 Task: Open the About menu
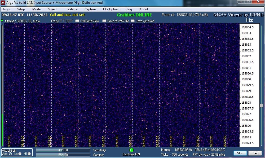(144, 9)
